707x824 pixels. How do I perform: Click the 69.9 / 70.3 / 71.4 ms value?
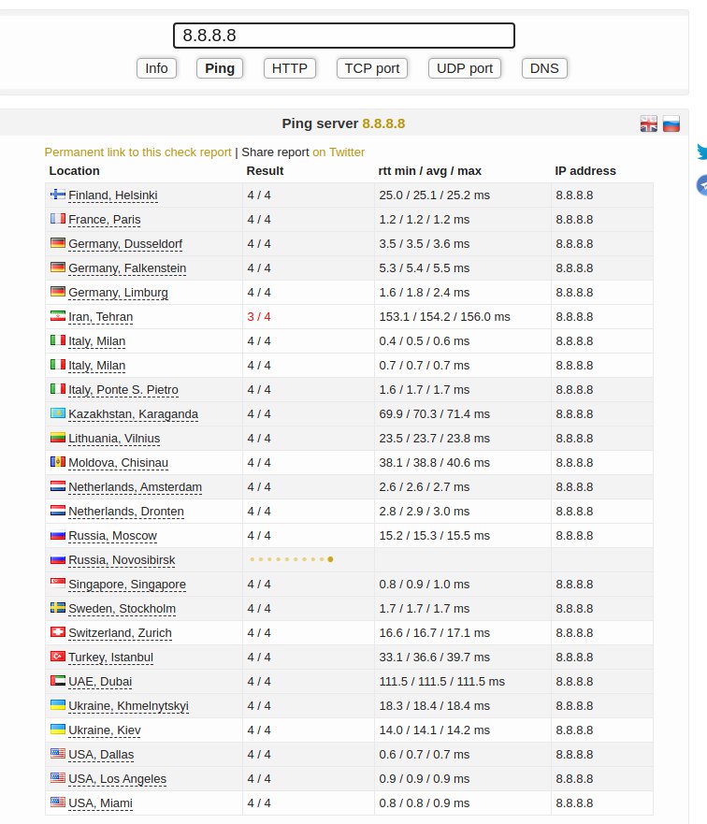click(434, 414)
